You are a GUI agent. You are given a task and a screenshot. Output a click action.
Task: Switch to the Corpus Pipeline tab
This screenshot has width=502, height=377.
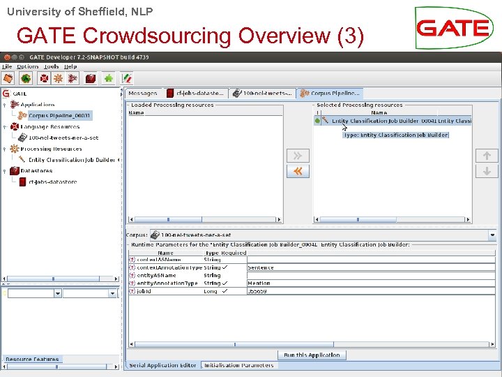pyautogui.click(x=330, y=94)
